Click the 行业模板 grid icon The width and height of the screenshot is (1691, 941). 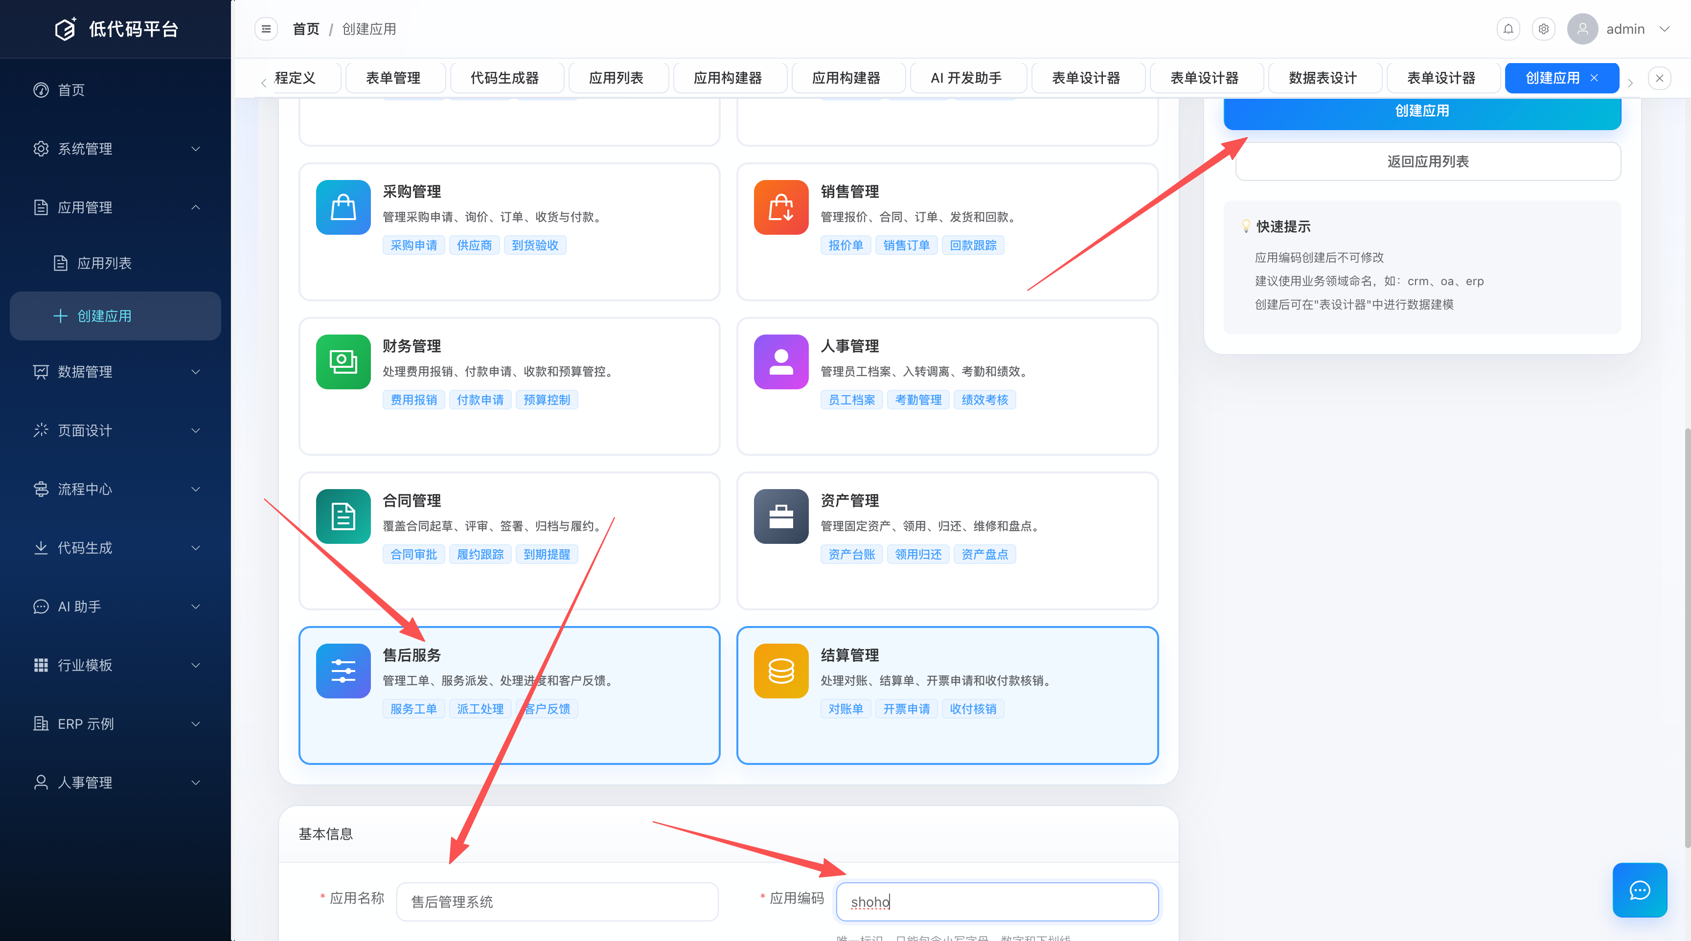point(41,665)
